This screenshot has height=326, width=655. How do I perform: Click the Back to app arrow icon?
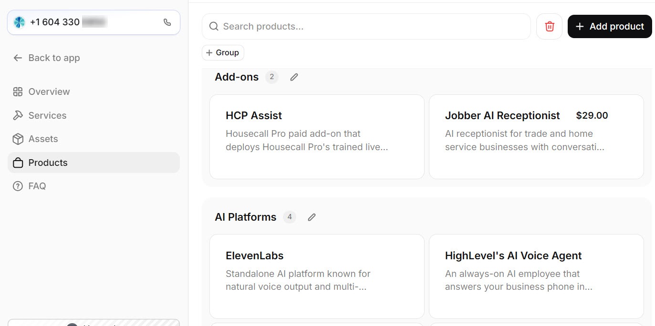point(18,58)
